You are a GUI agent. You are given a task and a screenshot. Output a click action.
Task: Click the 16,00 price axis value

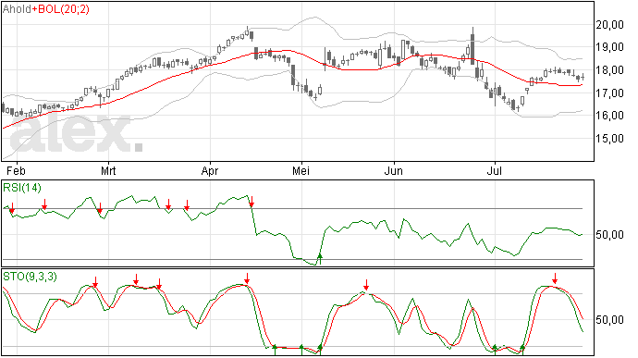point(610,116)
